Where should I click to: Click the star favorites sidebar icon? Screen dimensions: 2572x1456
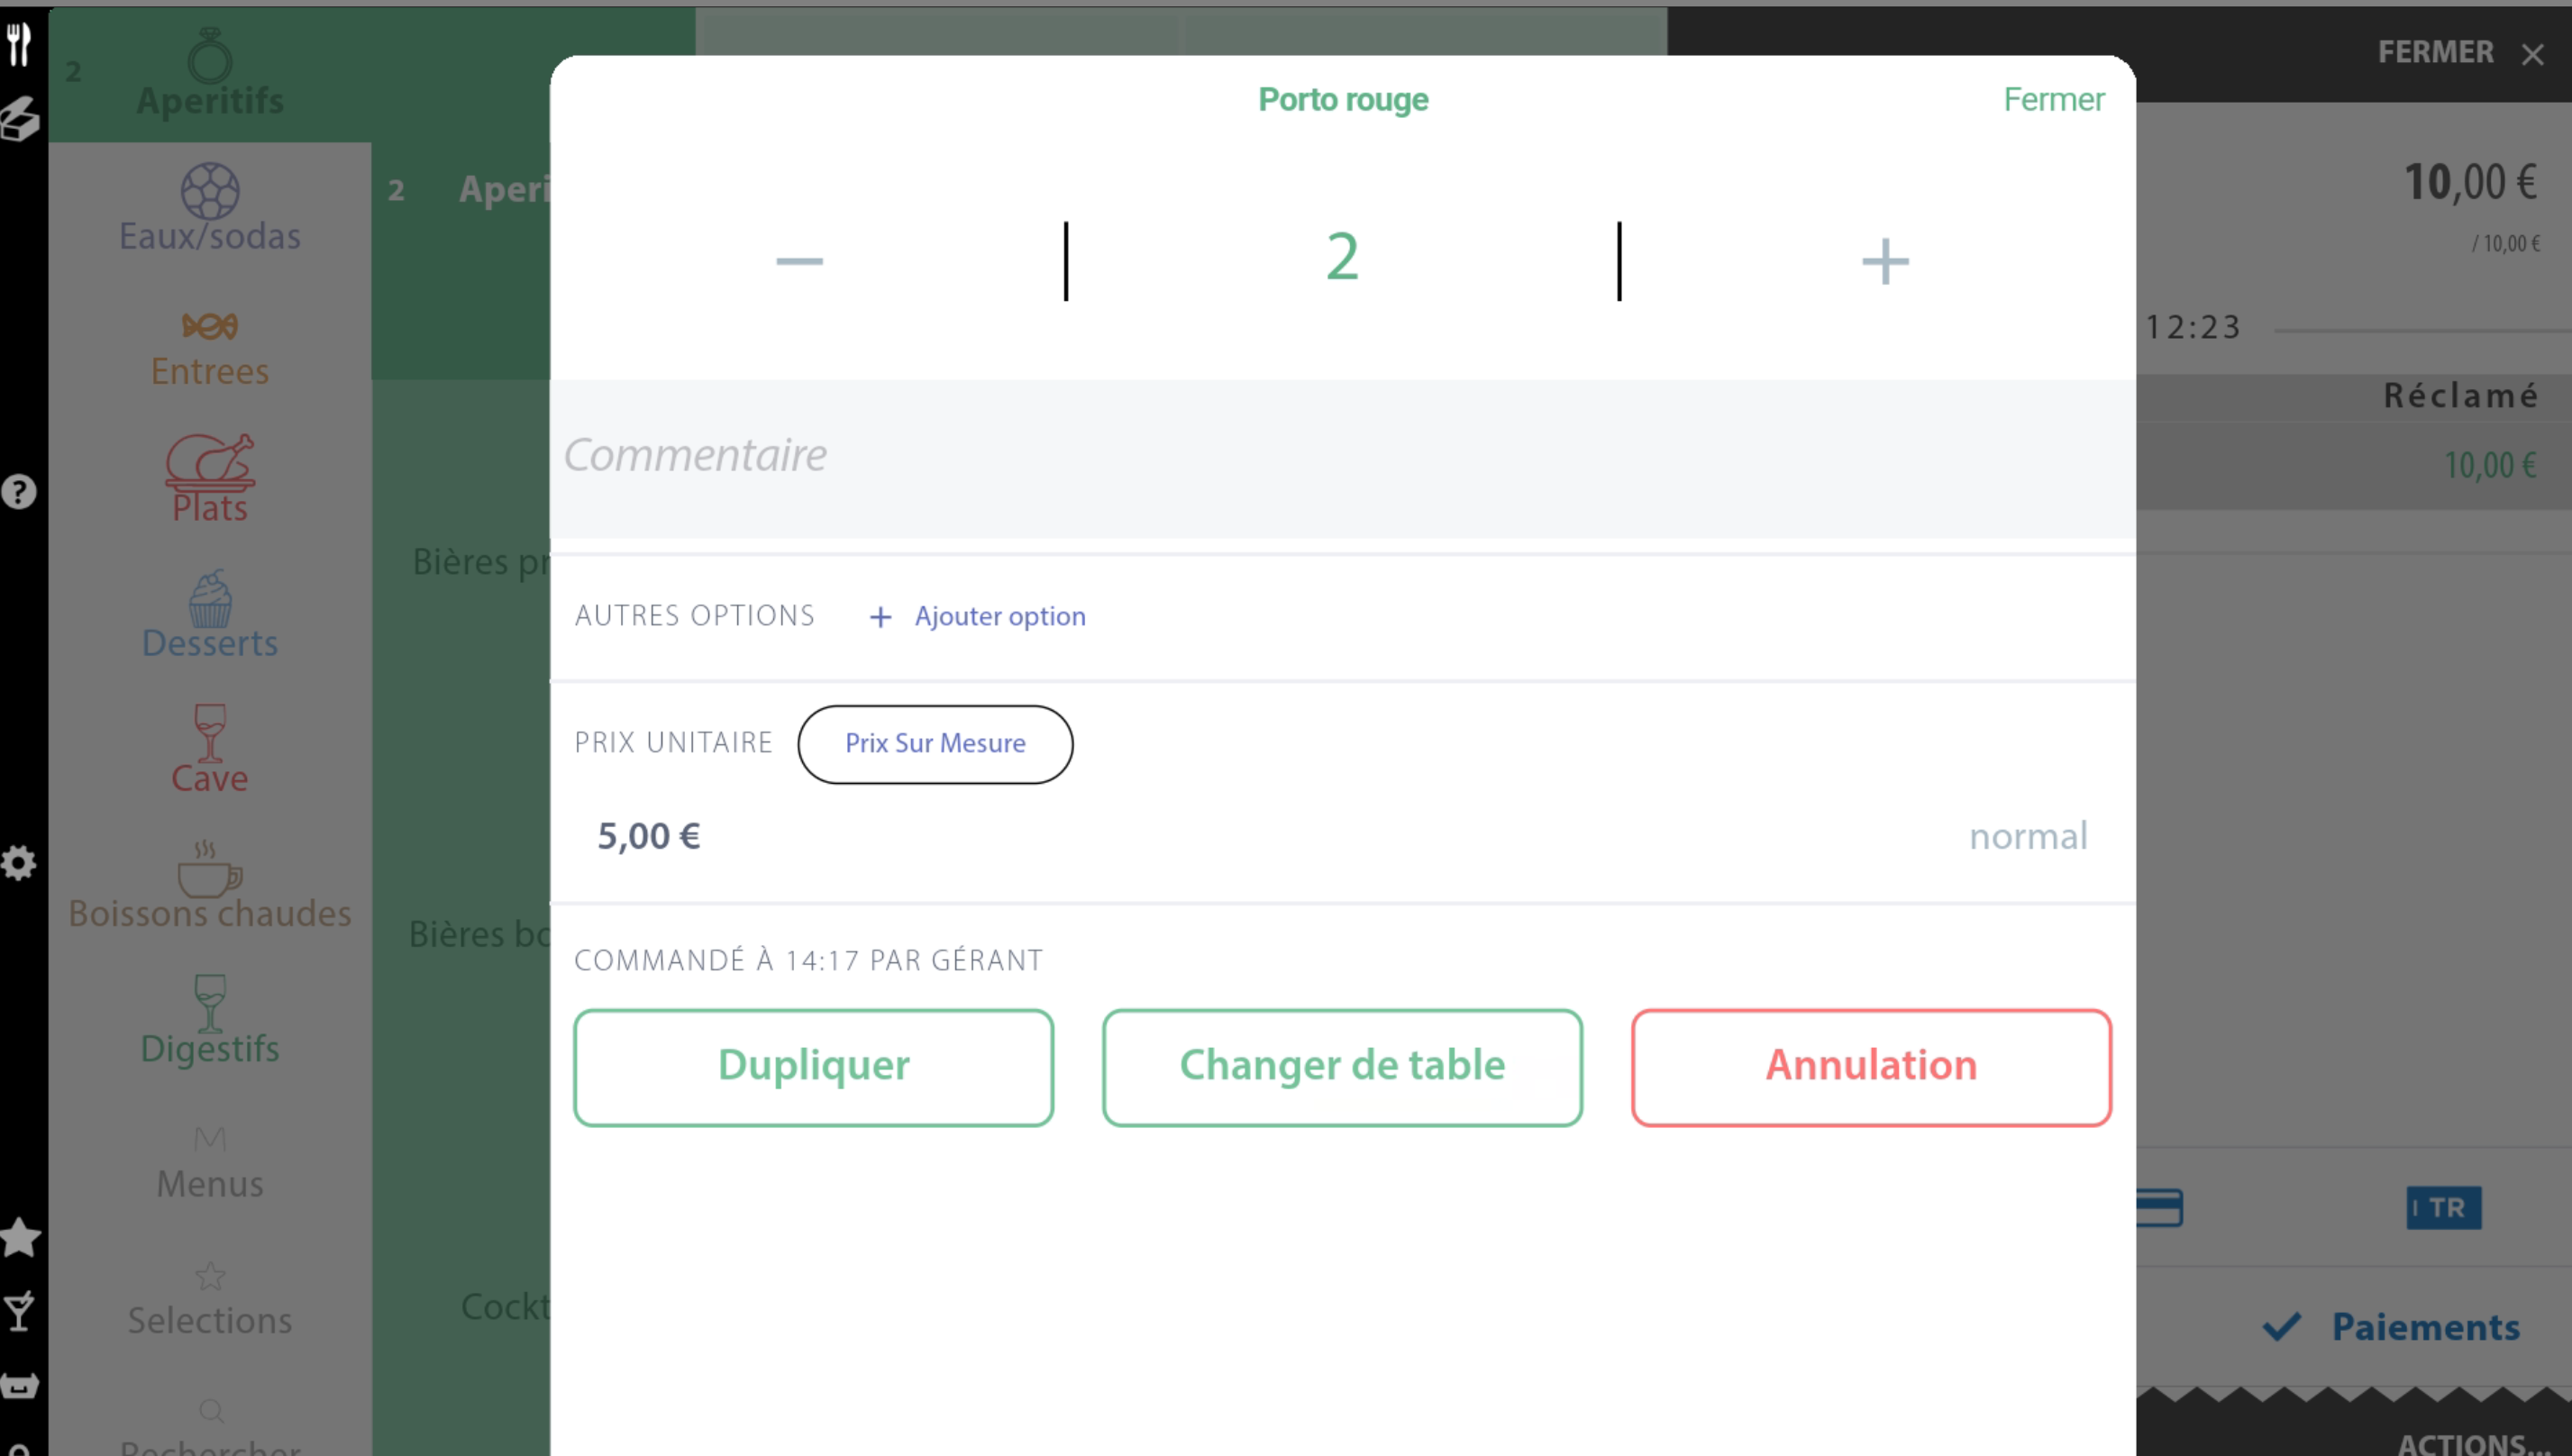[x=19, y=1237]
